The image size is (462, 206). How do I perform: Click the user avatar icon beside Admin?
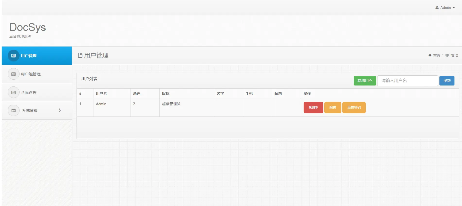pyautogui.click(x=437, y=8)
